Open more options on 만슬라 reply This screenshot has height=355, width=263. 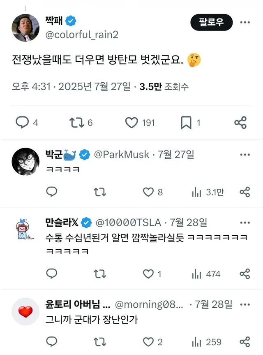tap(245, 223)
